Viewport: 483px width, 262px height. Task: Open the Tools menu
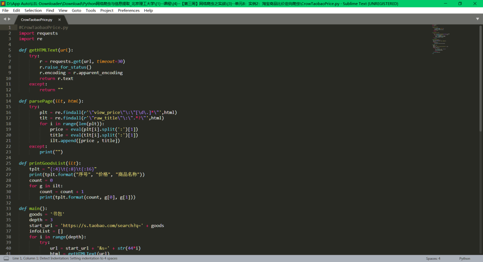click(90, 10)
